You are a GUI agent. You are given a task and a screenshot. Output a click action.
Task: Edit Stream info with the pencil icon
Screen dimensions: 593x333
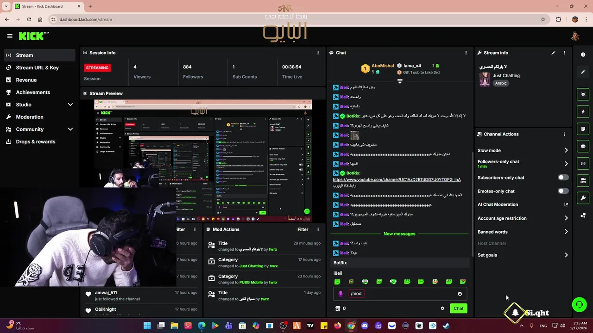pos(553,53)
